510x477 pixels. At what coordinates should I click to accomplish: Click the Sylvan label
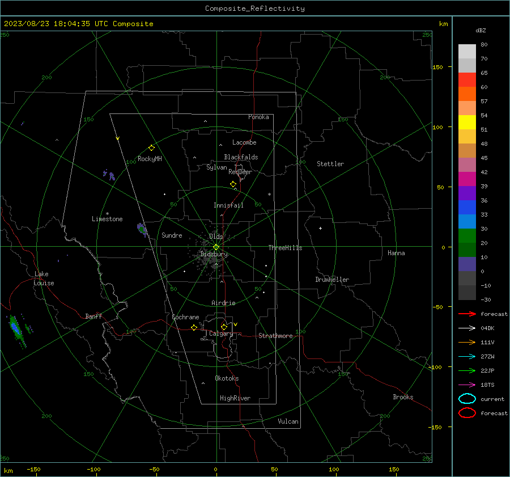(216, 167)
